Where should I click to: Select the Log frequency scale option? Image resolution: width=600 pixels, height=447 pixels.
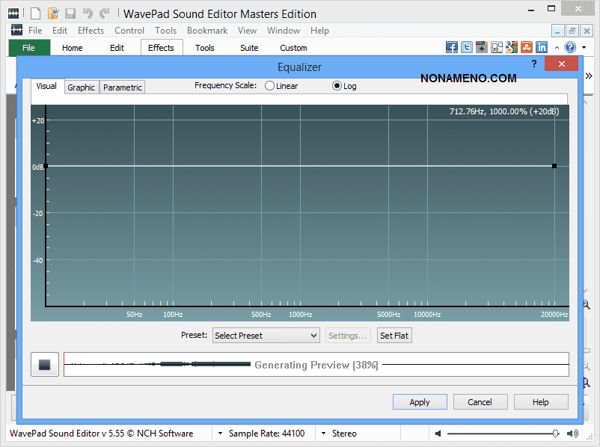pos(337,86)
